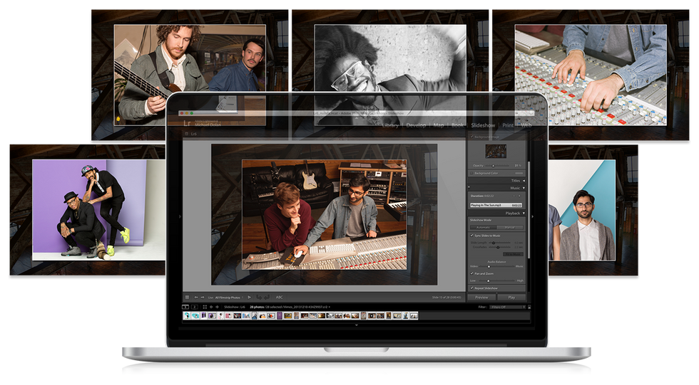699x385 pixels.
Task: Open the Book module
Action: coord(457,125)
